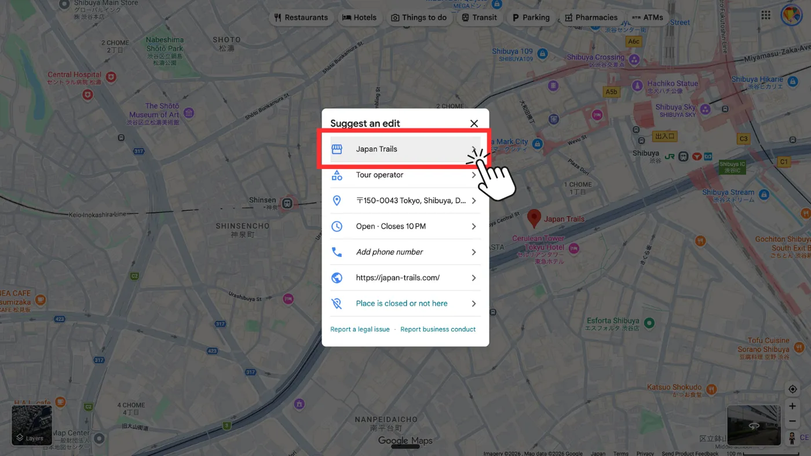Screen dimensions: 811x456
Task: Click the globe icon in website row
Action: (337, 278)
